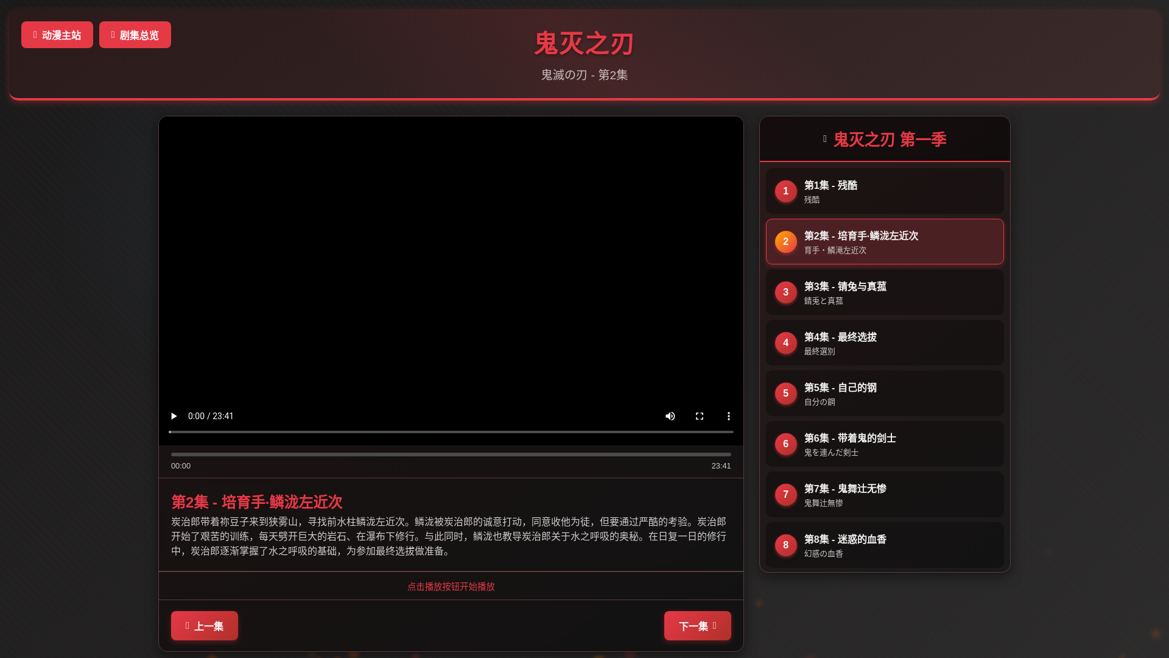
Task: Click Japanese subtitle 最終選別
Action: (820, 352)
